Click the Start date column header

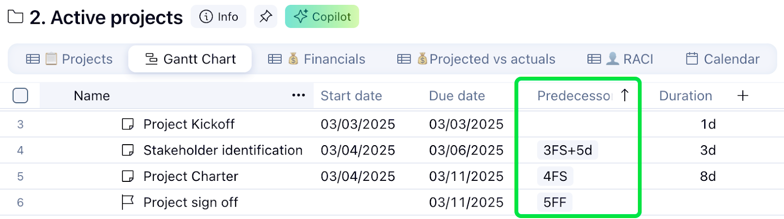point(351,96)
